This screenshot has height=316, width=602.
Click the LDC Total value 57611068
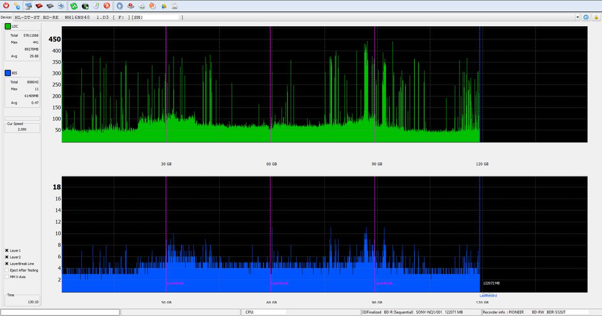pyautogui.click(x=31, y=35)
